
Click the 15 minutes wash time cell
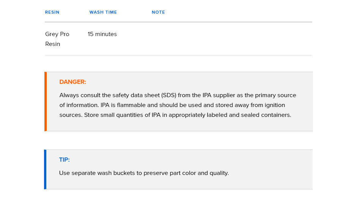point(102,34)
